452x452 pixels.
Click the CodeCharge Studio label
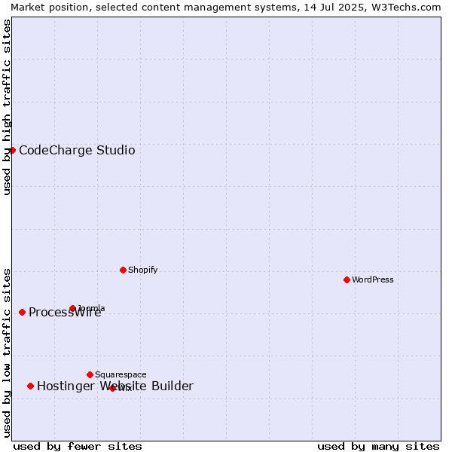point(77,150)
